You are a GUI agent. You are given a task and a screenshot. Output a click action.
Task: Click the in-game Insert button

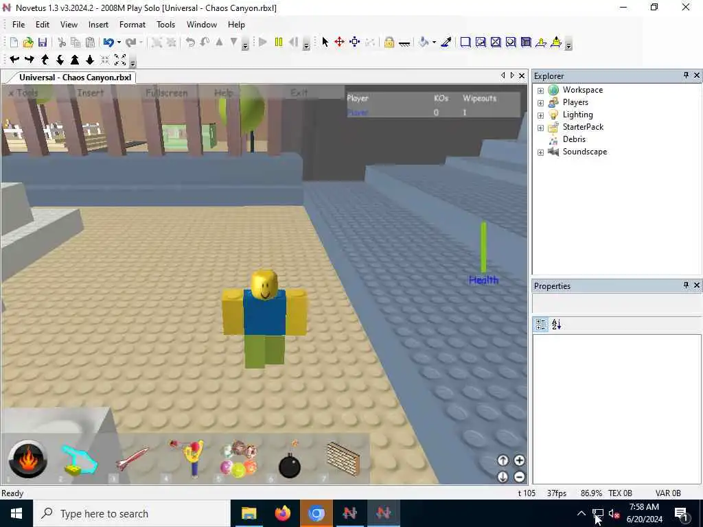click(x=90, y=93)
